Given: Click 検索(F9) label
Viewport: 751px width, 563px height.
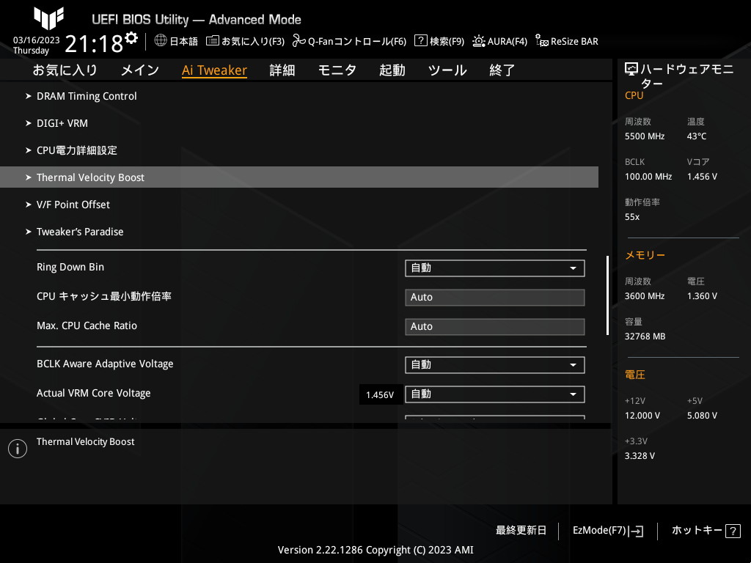Looking at the screenshot, I should [x=447, y=41].
